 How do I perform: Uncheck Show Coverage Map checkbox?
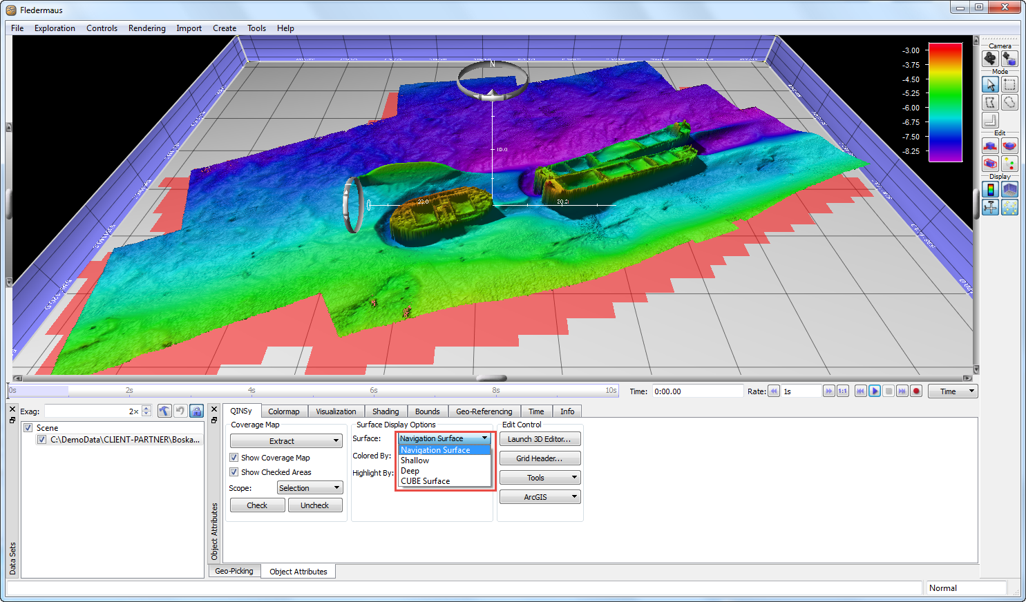pos(234,458)
